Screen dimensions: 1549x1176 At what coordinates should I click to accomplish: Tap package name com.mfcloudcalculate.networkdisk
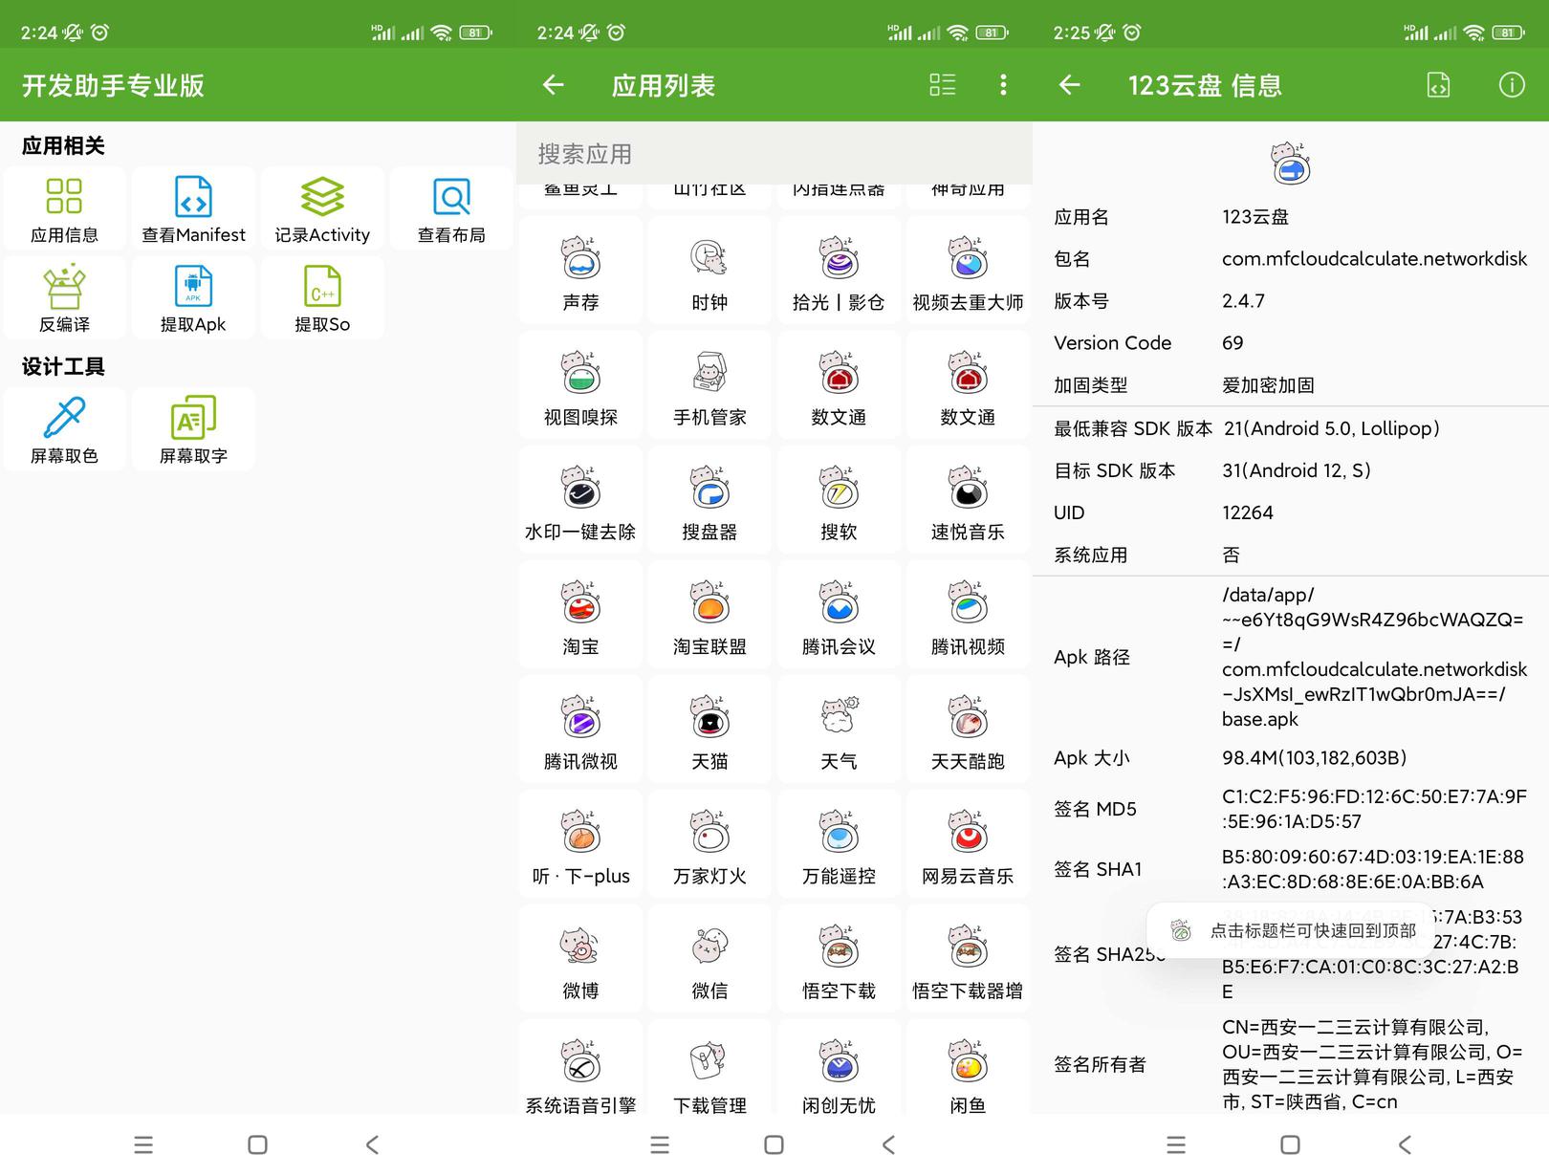tap(1374, 259)
